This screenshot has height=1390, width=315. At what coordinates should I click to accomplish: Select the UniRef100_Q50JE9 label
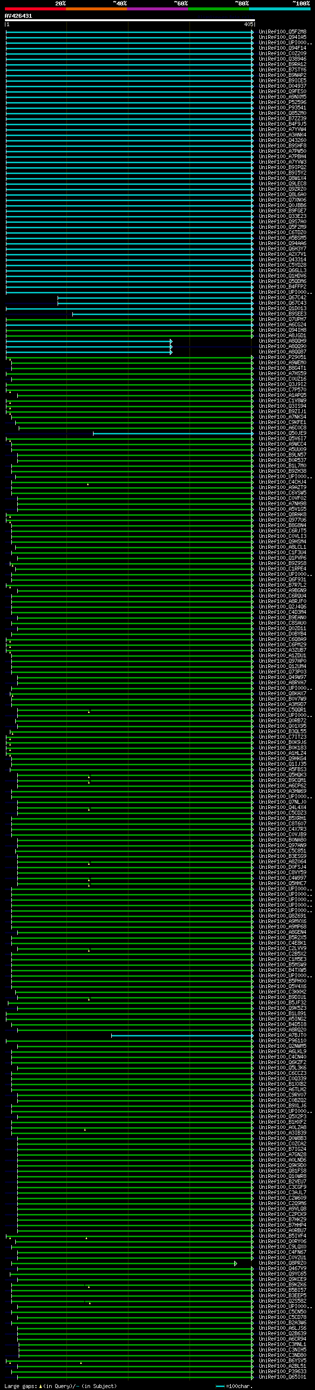[x=283, y=433]
